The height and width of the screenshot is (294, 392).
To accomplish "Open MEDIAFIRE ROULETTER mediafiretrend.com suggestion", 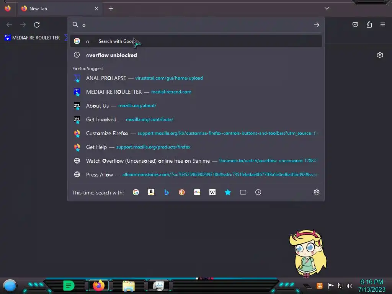I will [196, 92].
